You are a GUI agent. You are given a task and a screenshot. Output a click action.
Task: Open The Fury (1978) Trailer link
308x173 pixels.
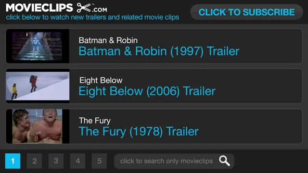(139, 131)
